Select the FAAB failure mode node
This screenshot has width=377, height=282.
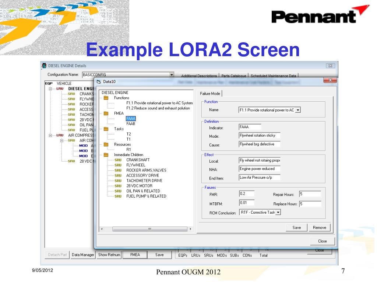[131, 124]
